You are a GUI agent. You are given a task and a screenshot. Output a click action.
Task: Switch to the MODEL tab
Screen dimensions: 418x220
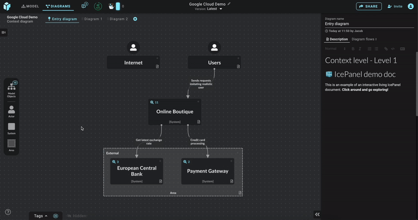[x=30, y=6]
